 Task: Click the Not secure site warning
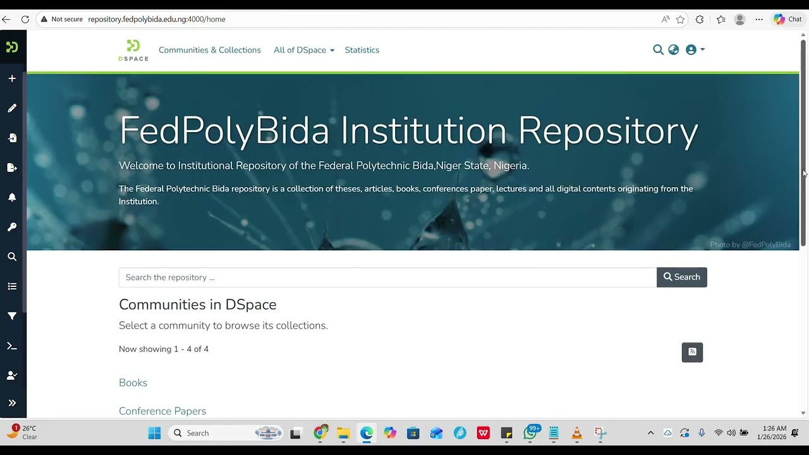(x=61, y=20)
